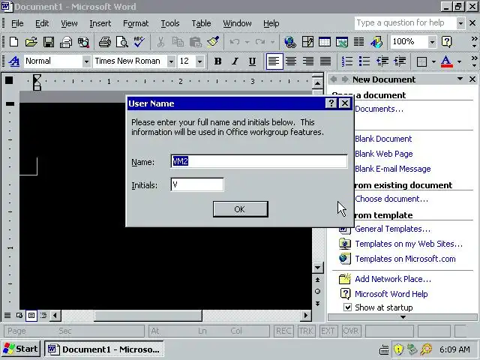Open the Zoom 100% dropdown
The height and width of the screenshot is (360, 480).
click(432, 42)
